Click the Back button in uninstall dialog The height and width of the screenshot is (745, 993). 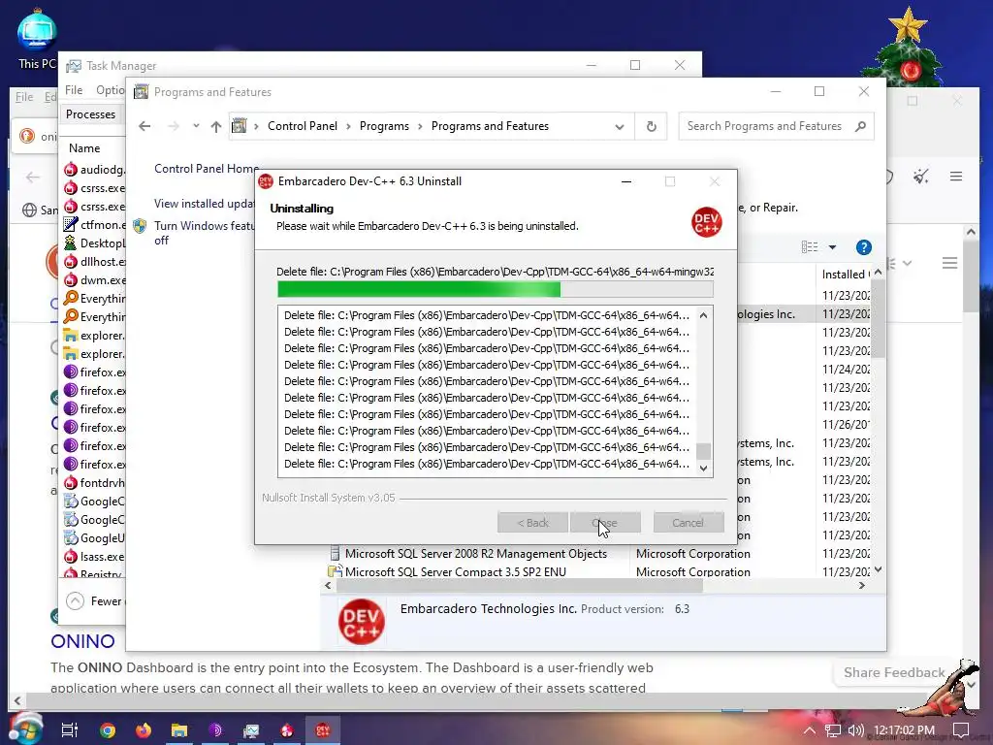(x=532, y=523)
